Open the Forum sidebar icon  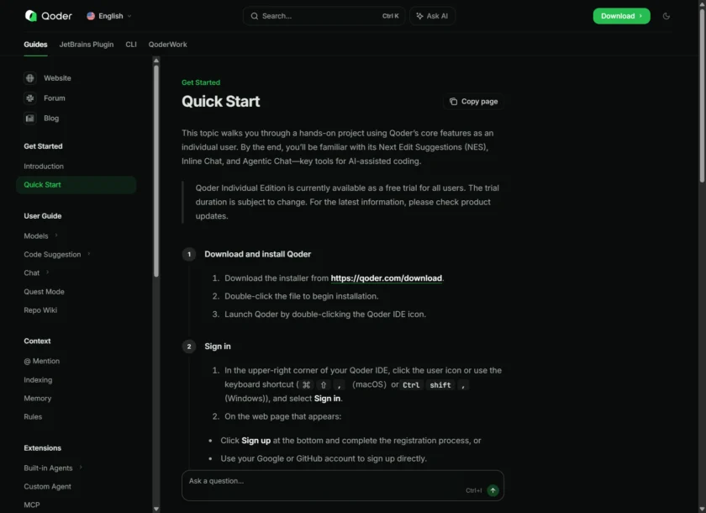pyautogui.click(x=30, y=98)
